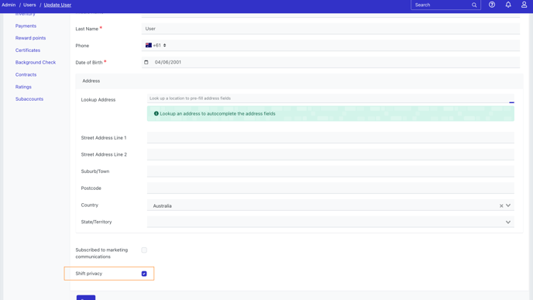
Task: Uncheck the Shift privacy checkbox
Action: coord(144,274)
